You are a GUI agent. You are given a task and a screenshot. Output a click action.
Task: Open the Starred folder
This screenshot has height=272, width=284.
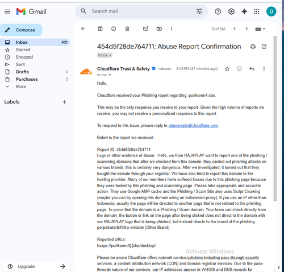[x=23, y=50]
